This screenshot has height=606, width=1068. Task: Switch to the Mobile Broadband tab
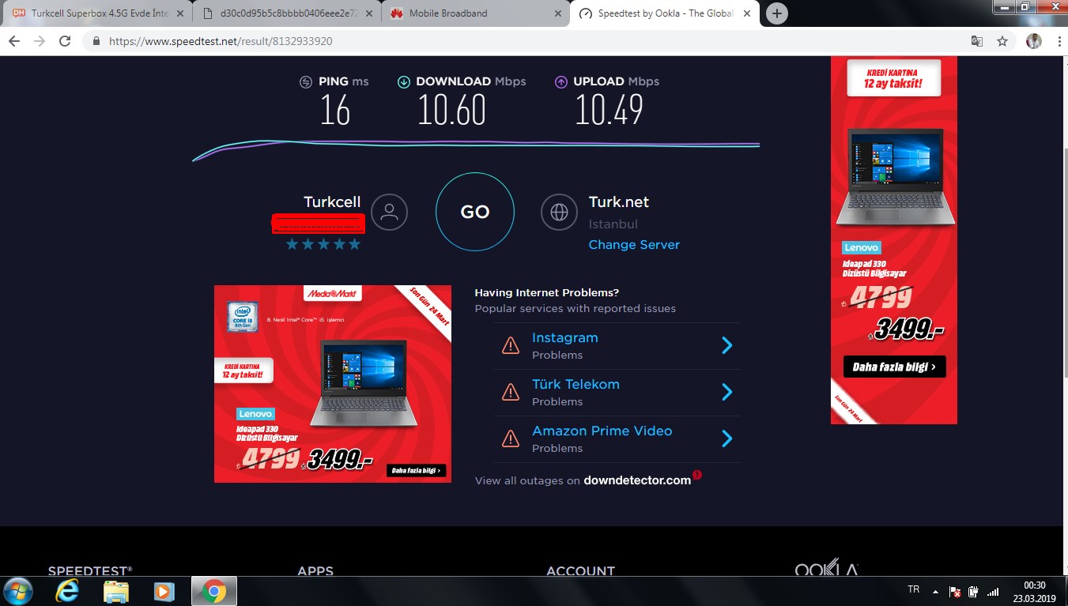[474, 13]
